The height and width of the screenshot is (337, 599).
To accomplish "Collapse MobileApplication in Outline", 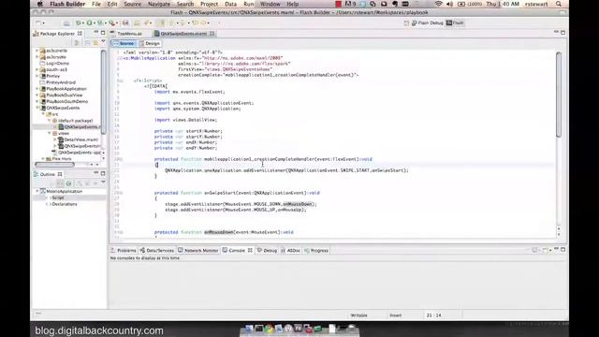I will pyautogui.click(x=37, y=191).
